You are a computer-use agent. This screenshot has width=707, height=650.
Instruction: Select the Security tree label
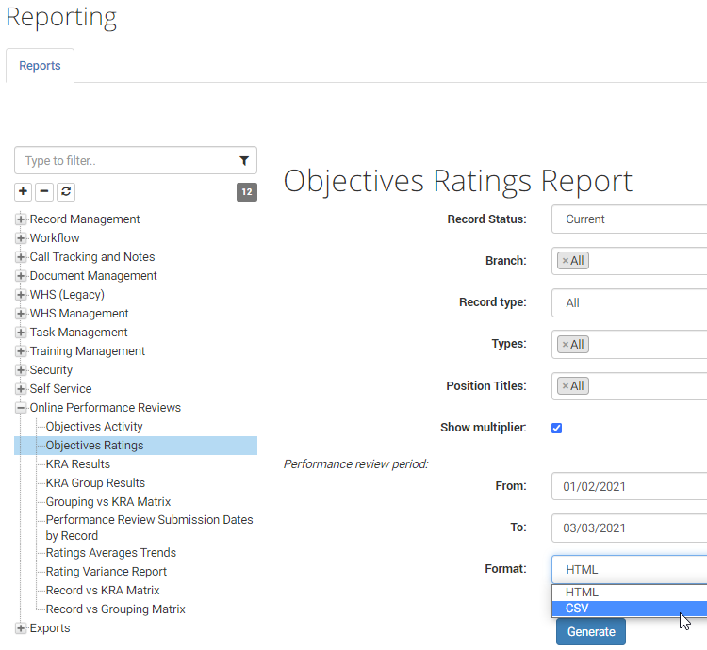coord(51,370)
